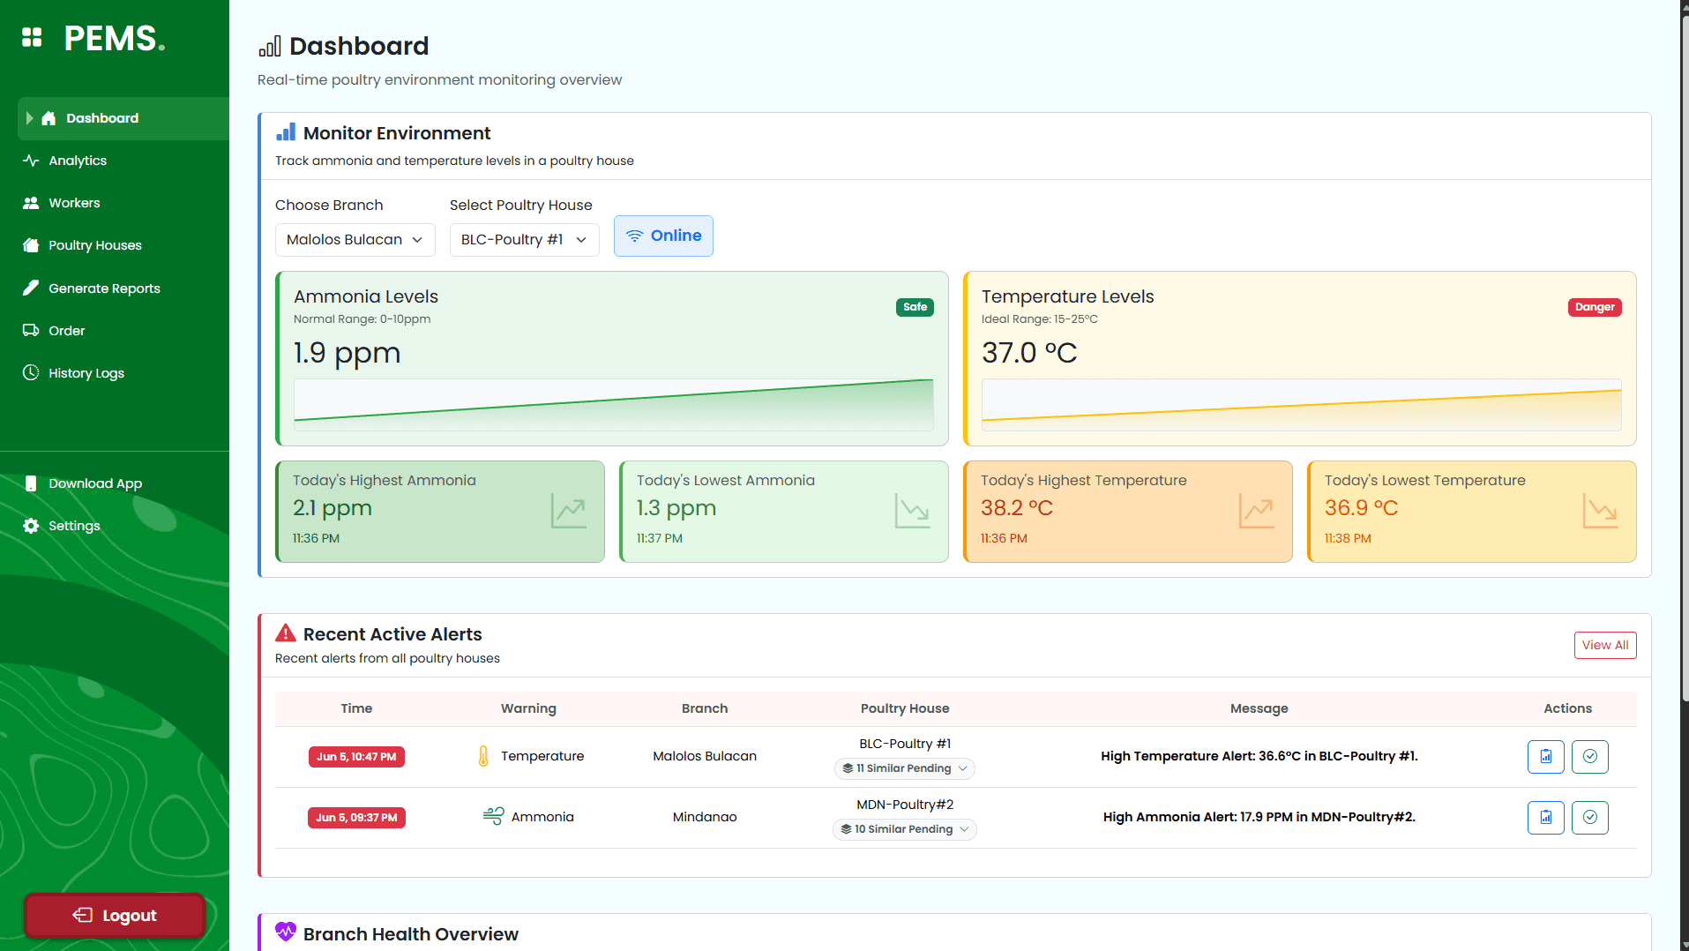Expand the Malolos Bulacan branch dropdown

point(355,240)
